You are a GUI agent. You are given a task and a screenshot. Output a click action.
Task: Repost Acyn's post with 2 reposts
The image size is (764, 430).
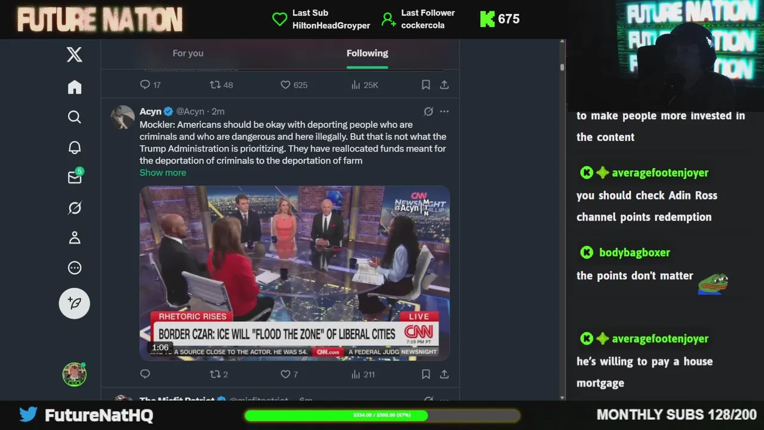point(218,374)
